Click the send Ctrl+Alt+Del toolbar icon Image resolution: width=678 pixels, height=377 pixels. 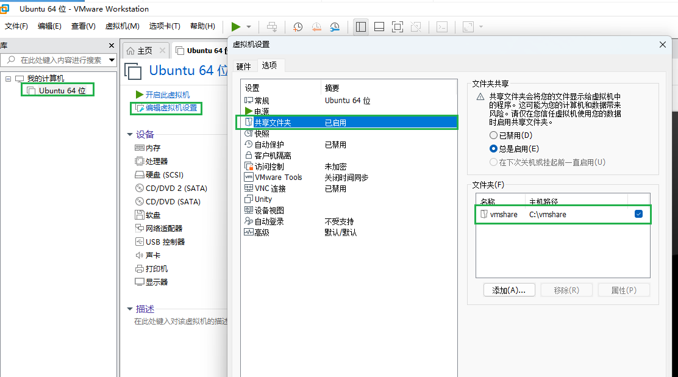click(272, 27)
